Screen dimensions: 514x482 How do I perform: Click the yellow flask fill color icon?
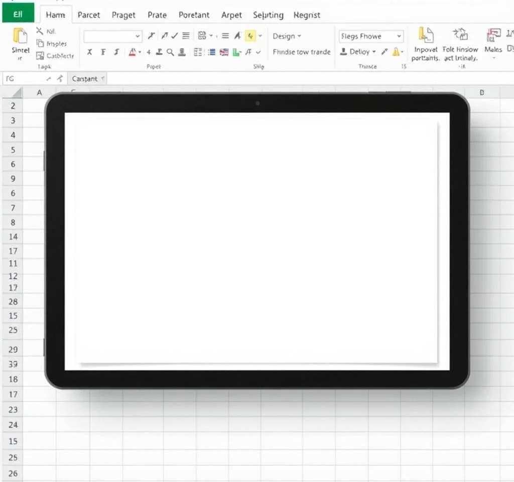click(x=396, y=52)
